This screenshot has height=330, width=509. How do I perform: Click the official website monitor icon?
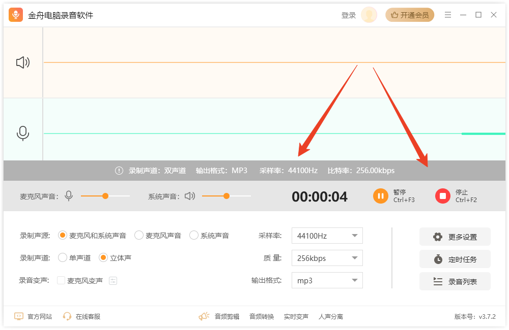tap(18, 316)
